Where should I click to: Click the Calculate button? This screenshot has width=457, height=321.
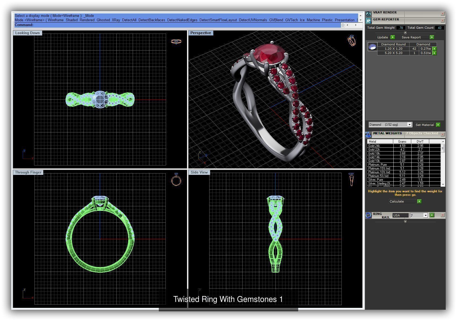(403, 201)
